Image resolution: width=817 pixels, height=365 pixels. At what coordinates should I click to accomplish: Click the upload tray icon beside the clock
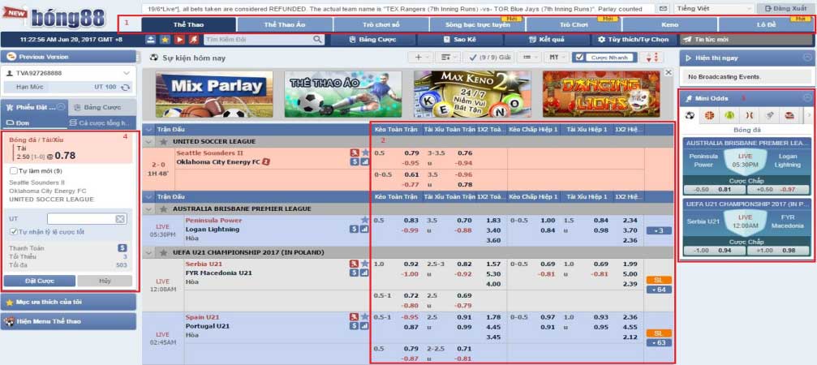[151, 40]
